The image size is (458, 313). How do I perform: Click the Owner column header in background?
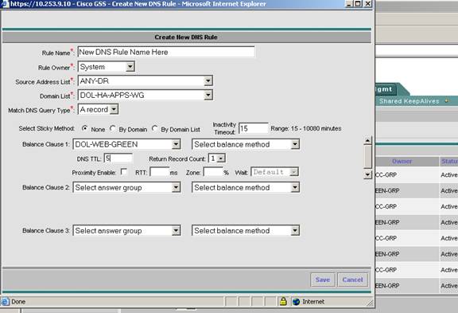(x=402, y=161)
